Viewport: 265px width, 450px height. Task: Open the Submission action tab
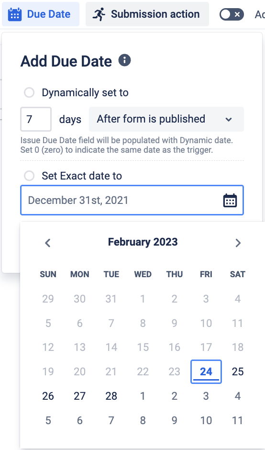147,14
